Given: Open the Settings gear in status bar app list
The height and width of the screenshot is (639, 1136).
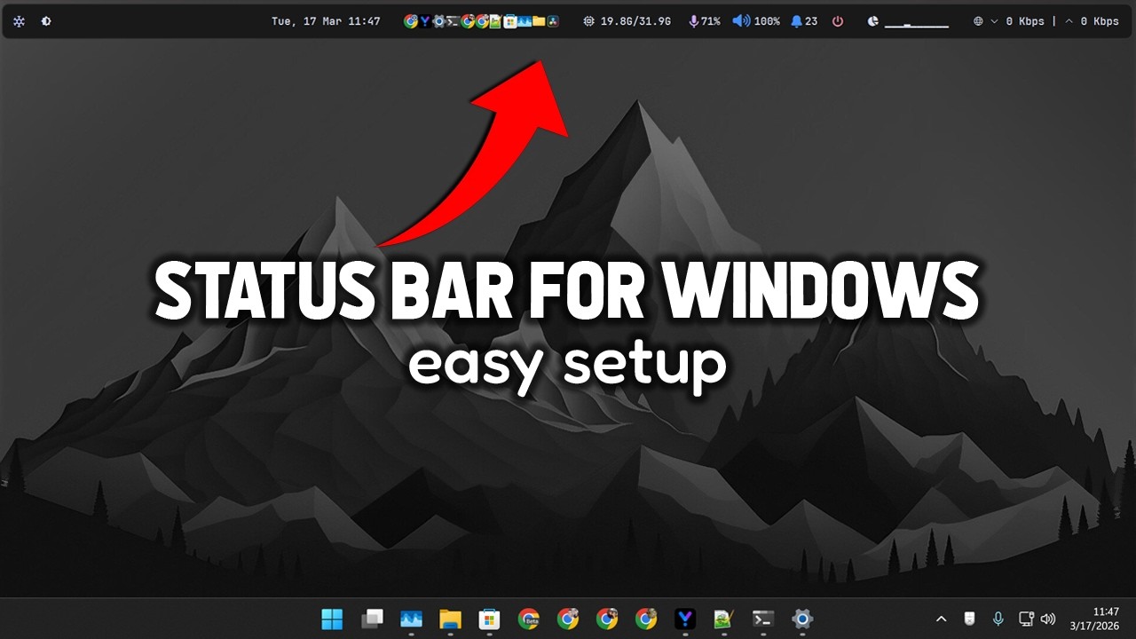Looking at the screenshot, I should pyautogui.click(x=439, y=21).
